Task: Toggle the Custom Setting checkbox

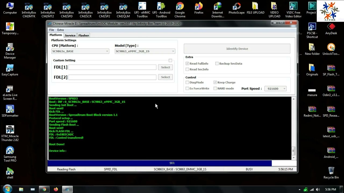Action: [x=170, y=61]
